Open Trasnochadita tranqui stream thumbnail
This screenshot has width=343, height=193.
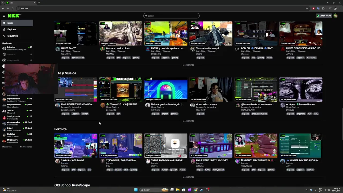click(x=211, y=34)
